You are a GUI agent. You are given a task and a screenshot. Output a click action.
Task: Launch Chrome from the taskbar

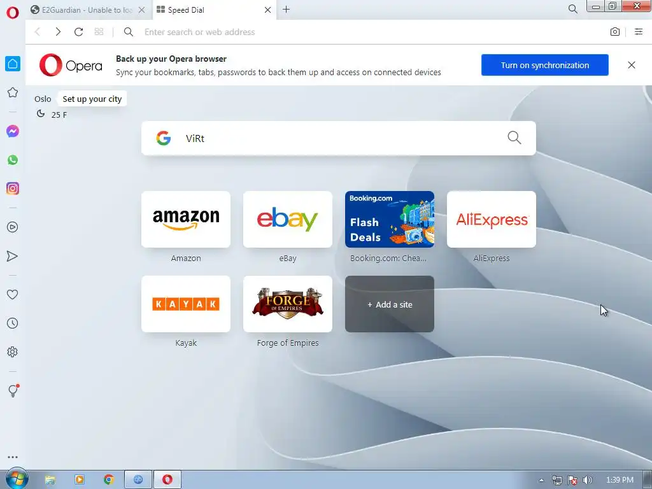click(109, 480)
